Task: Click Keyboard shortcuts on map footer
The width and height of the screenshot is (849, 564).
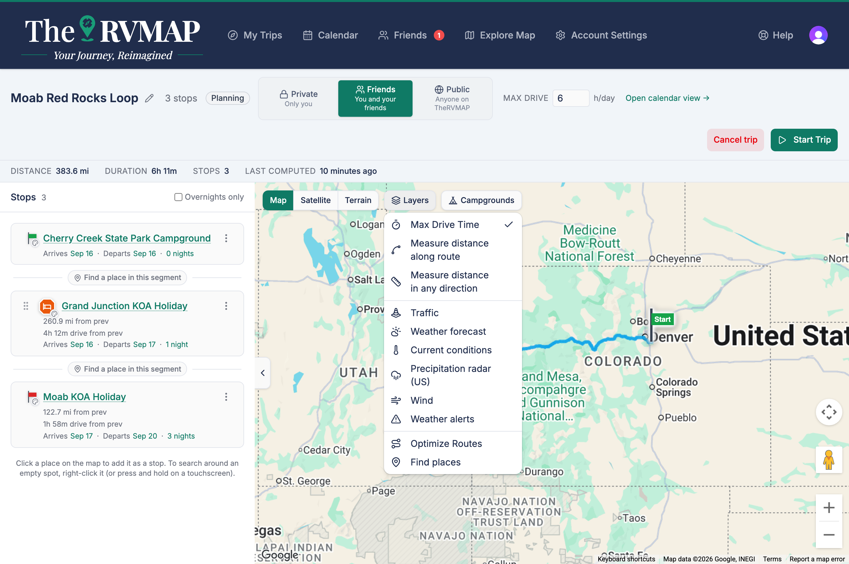Action: pos(626,559)
